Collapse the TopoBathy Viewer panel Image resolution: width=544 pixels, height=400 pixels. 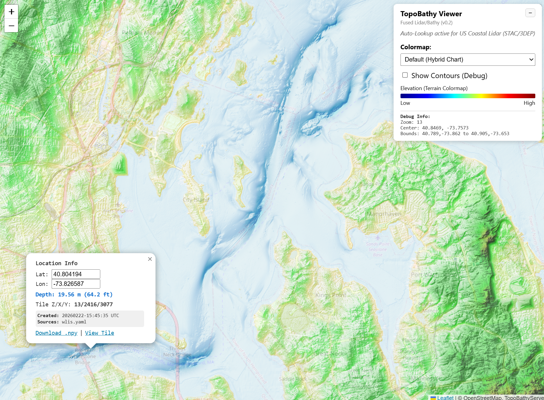(530, 13)
